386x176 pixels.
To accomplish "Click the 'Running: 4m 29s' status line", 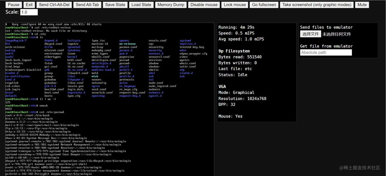I will tap(236, 27).
